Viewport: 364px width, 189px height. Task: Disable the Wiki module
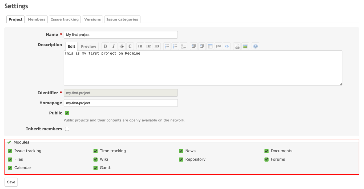click(95, 159)
